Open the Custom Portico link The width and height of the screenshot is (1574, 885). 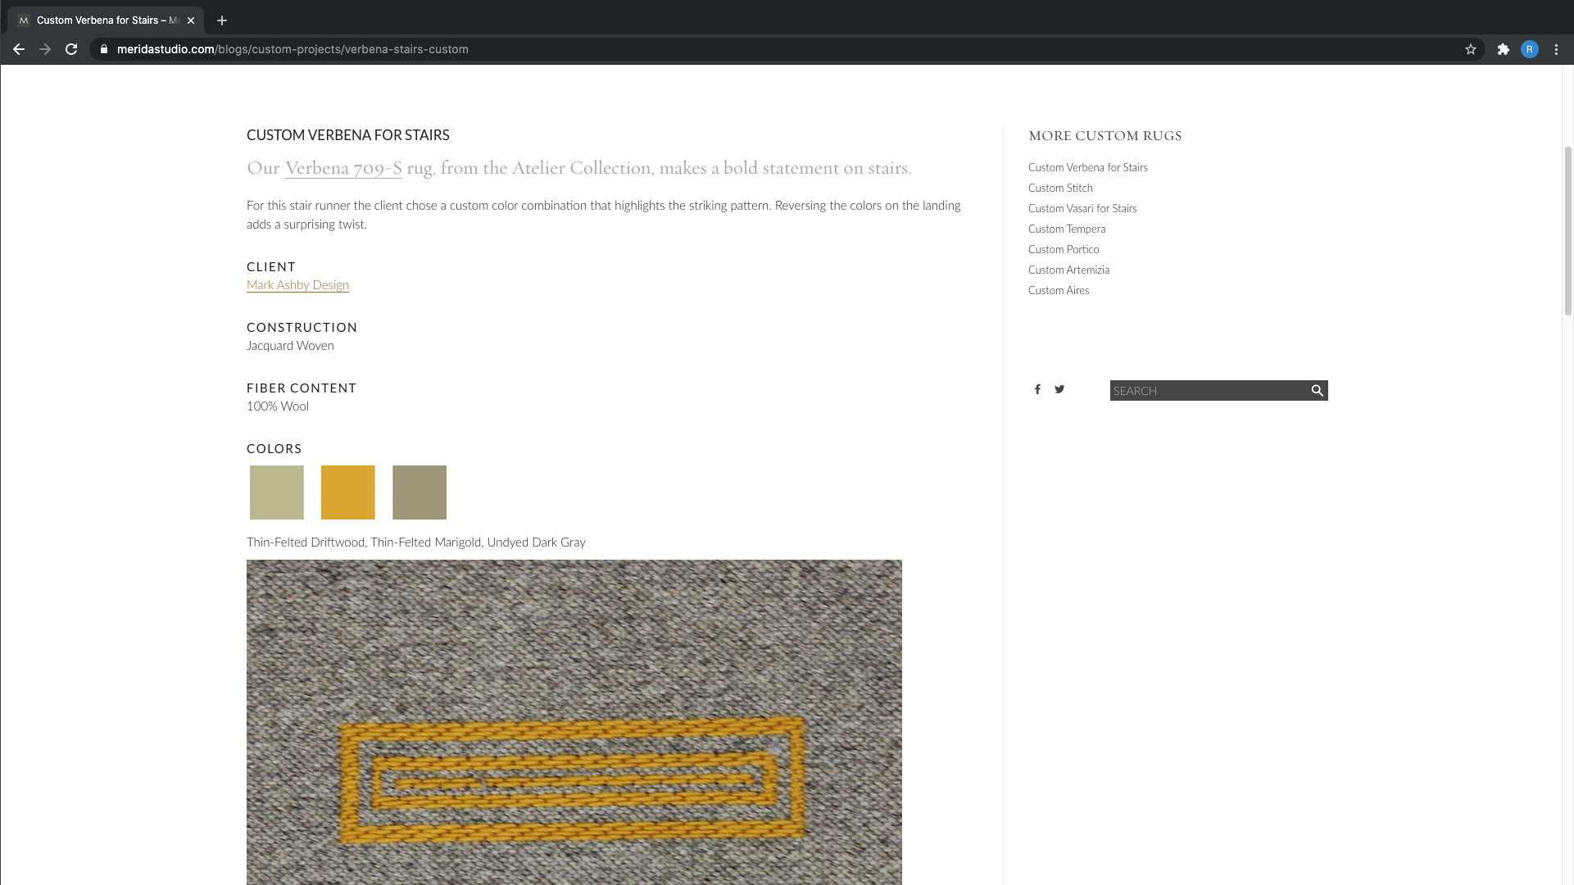tap(1064, 249)
